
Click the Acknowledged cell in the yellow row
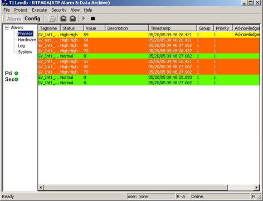[x=247, y=35]
